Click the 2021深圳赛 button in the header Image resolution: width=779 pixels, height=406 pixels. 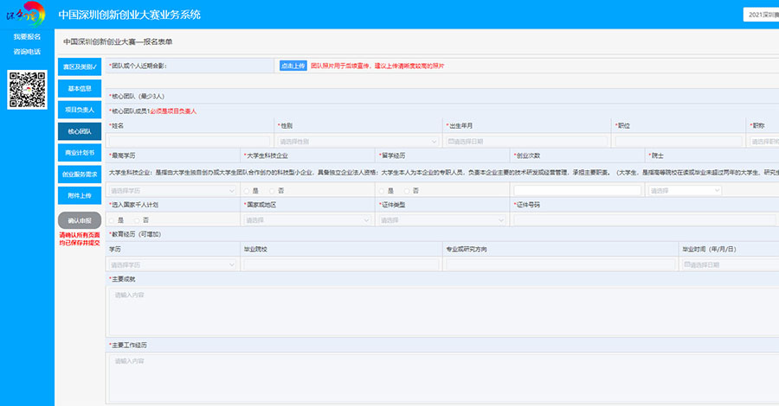tap(762, 15)
